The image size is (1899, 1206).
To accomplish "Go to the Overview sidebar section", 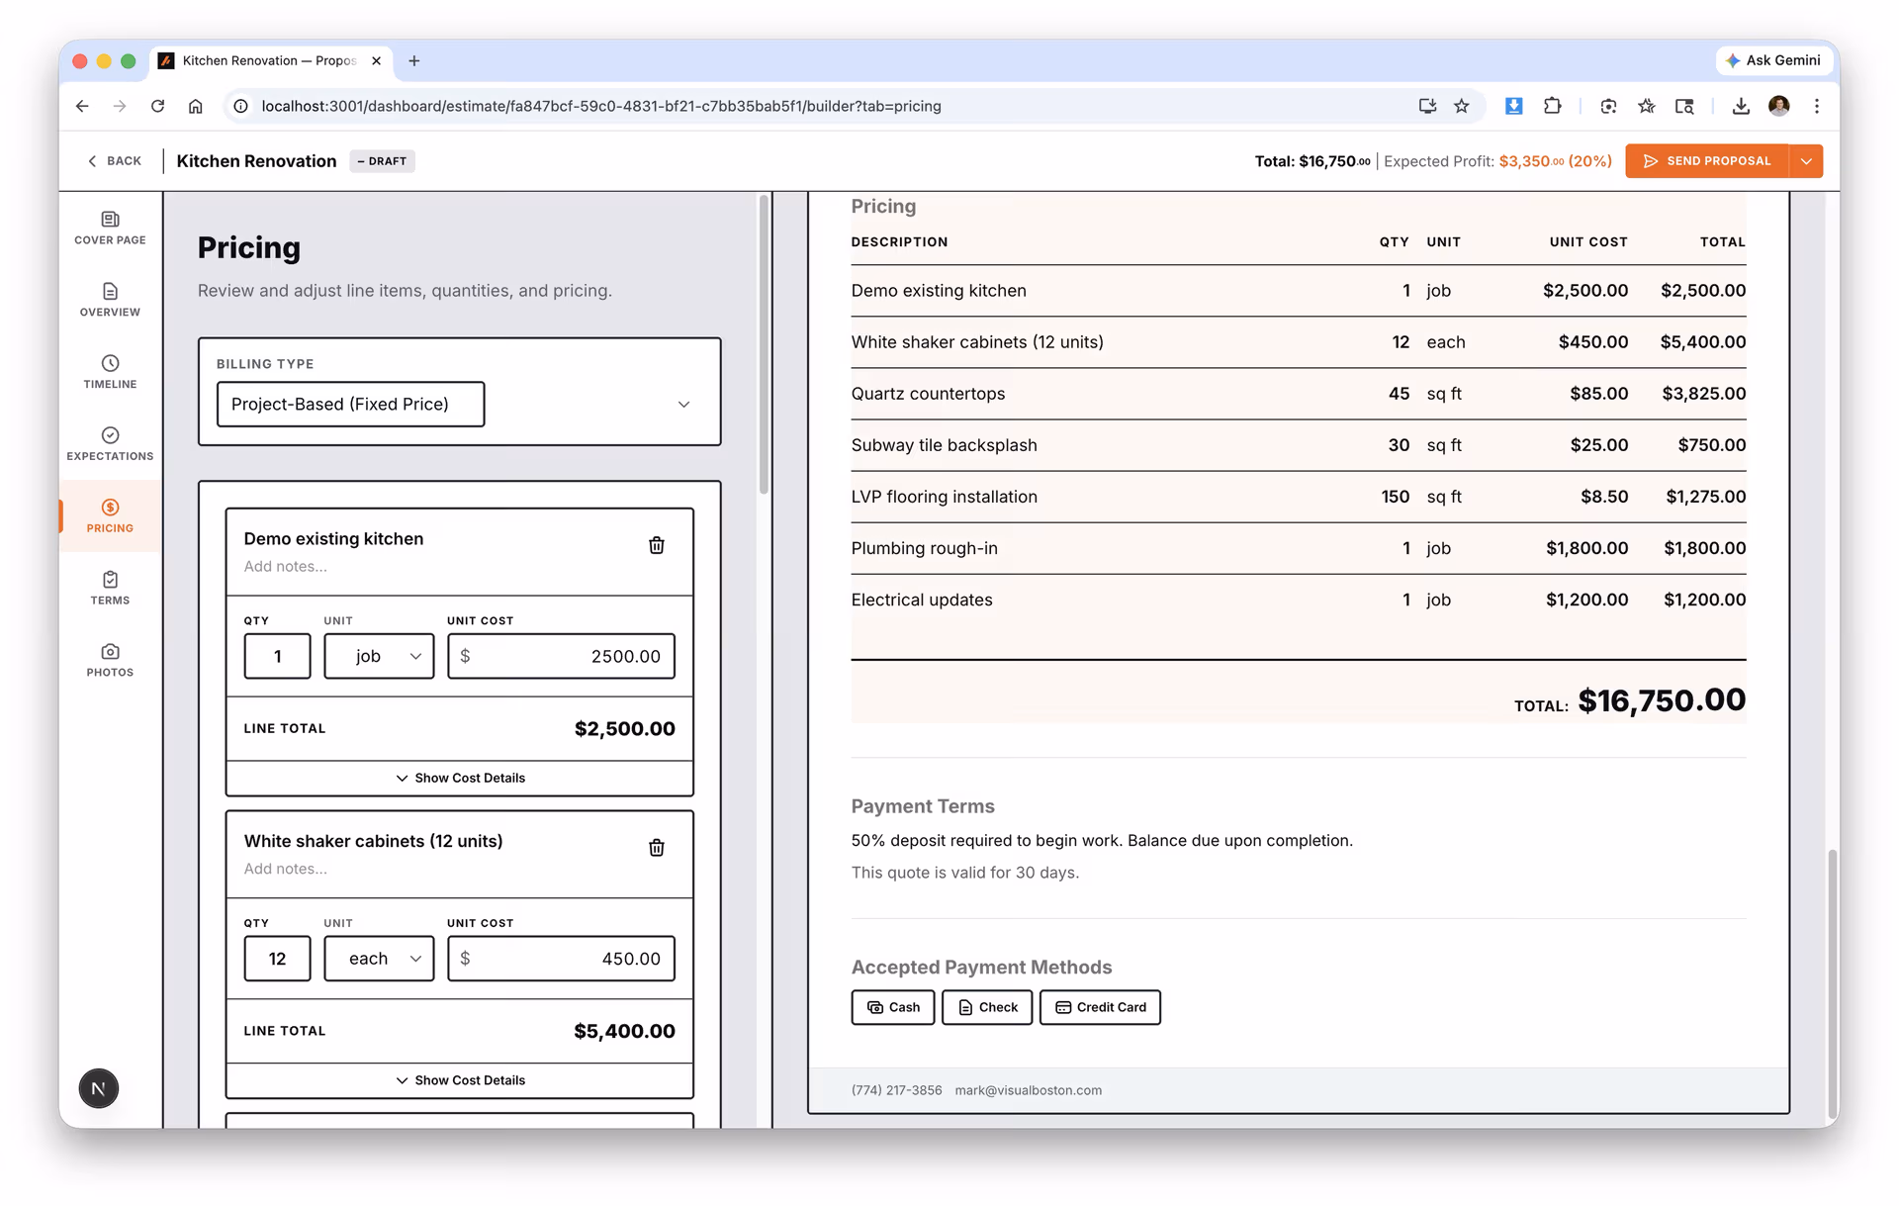I will coord(110,300).
